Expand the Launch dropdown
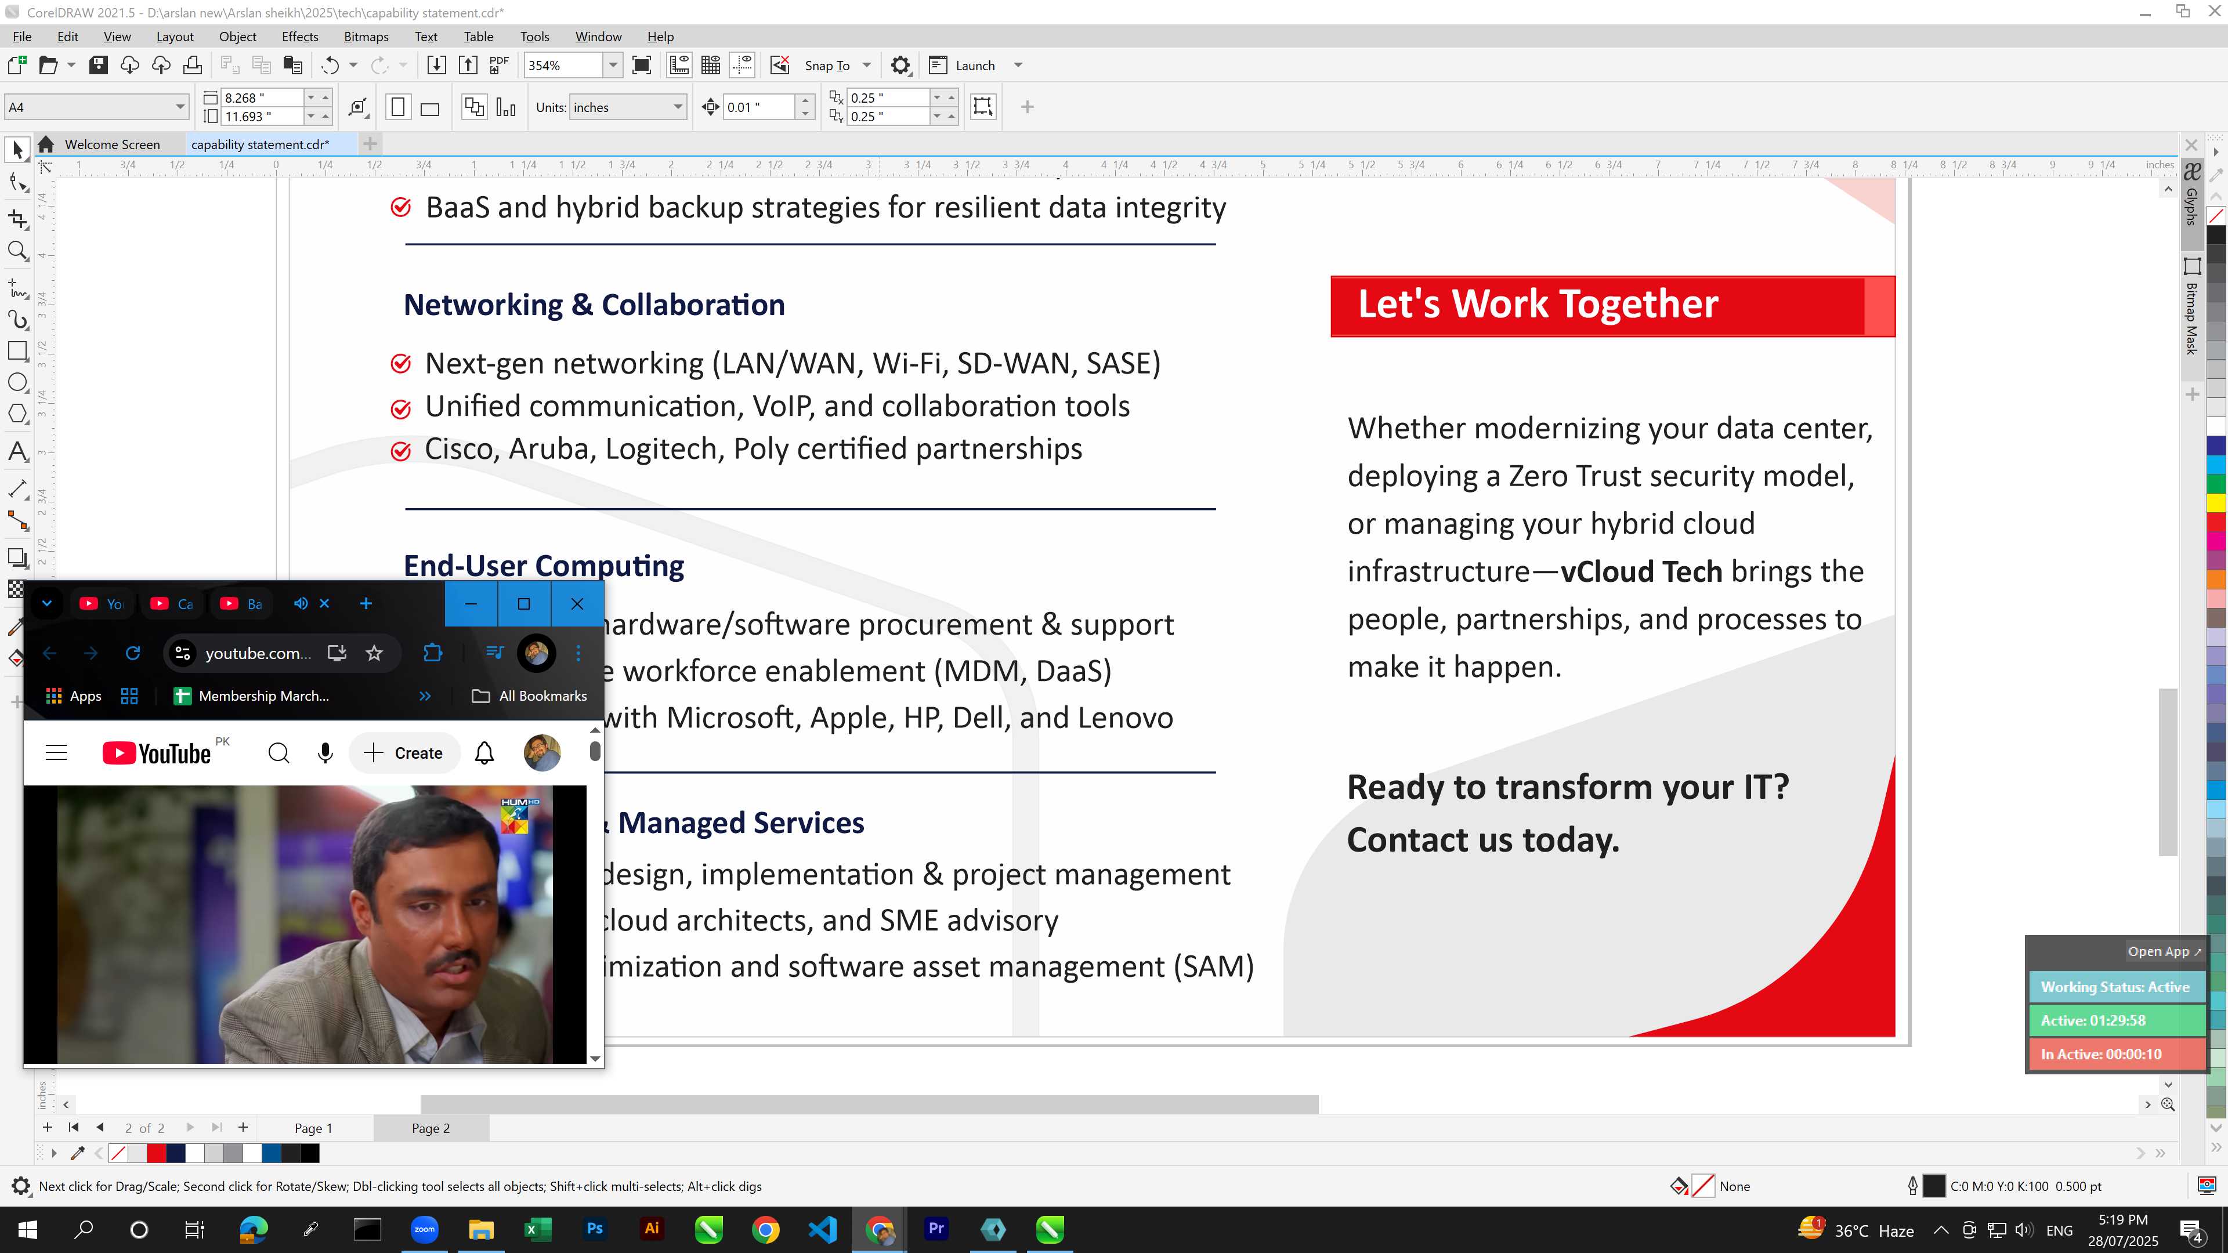Image resolution: width=2228 pixels, height=1253 pixels. click(x=1018, y=65)
